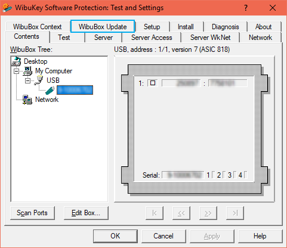287x248 pixels.
Task: Click the USB connector icon in tree
Action: pyautogui.click(x=39, y=80)
